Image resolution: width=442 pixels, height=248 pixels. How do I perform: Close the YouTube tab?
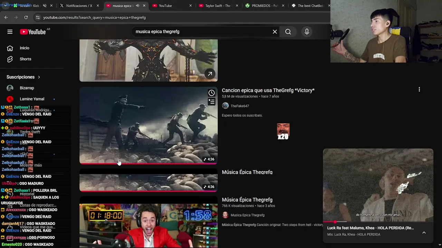click(191, 6)
